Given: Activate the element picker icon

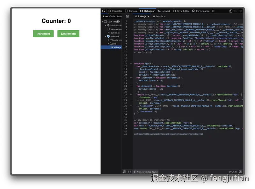Looking at the screenshot, I should click(x=104, y=11).
